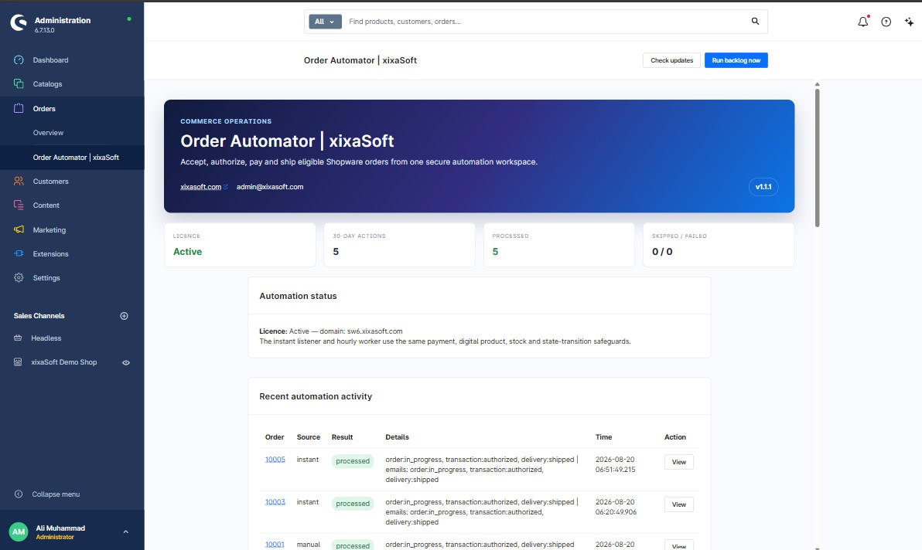The height and width of the screenshot is (550, 922).
Task: Click the v1.1.1 version badge
Action: click(x=763, y=187)
